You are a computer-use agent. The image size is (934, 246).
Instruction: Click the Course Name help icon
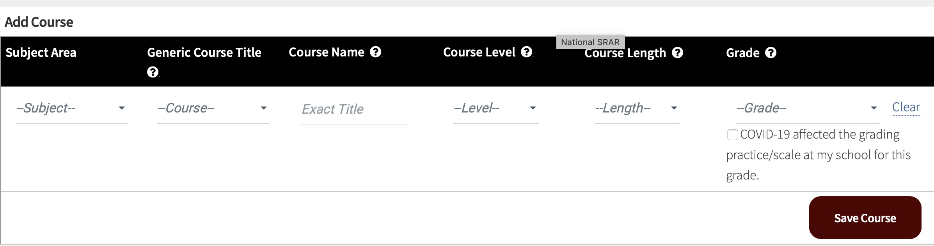[x=375, y=52]
